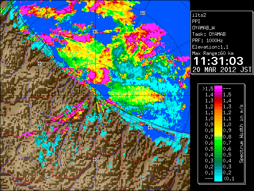Select the "Task: OYAMAB" line
Viewport: 254px width, 191px height.
[x=209, y=34]
